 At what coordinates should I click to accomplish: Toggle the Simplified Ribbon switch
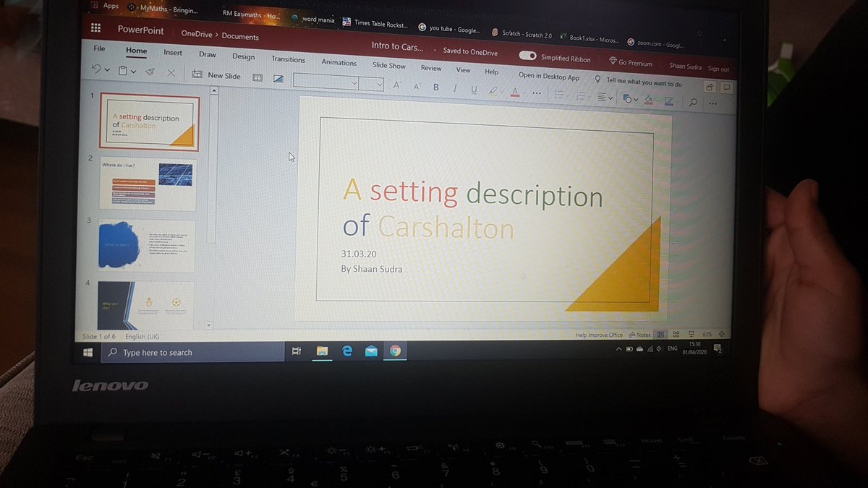527,56
